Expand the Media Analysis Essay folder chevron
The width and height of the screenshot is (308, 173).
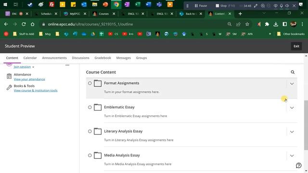pos(292,156)
